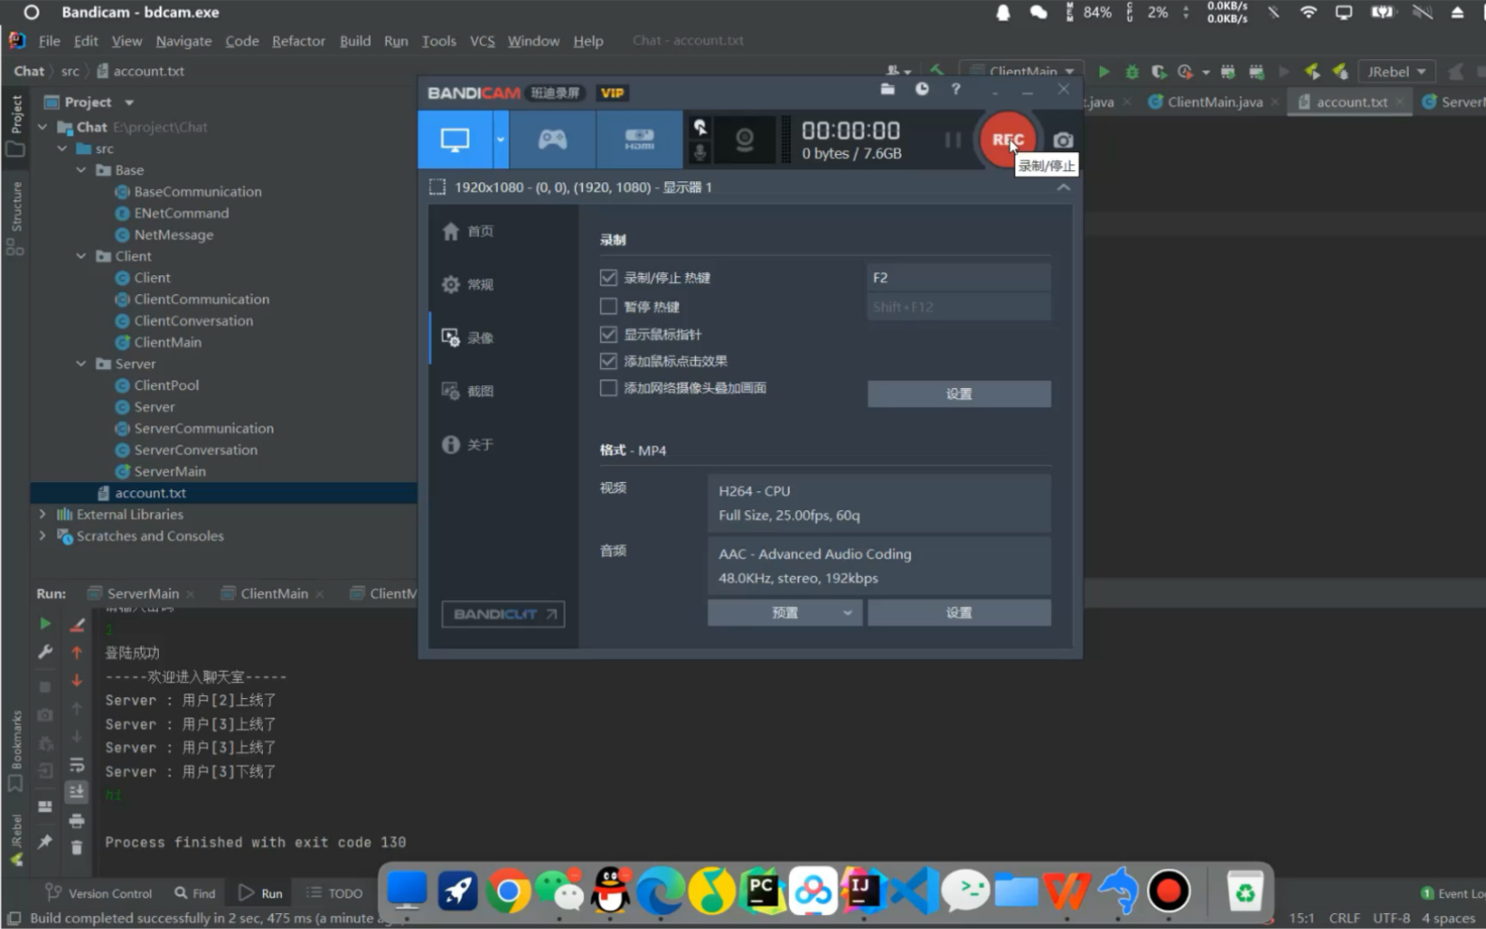
Task: Open Project view dropdown
Action: (129, 102)
